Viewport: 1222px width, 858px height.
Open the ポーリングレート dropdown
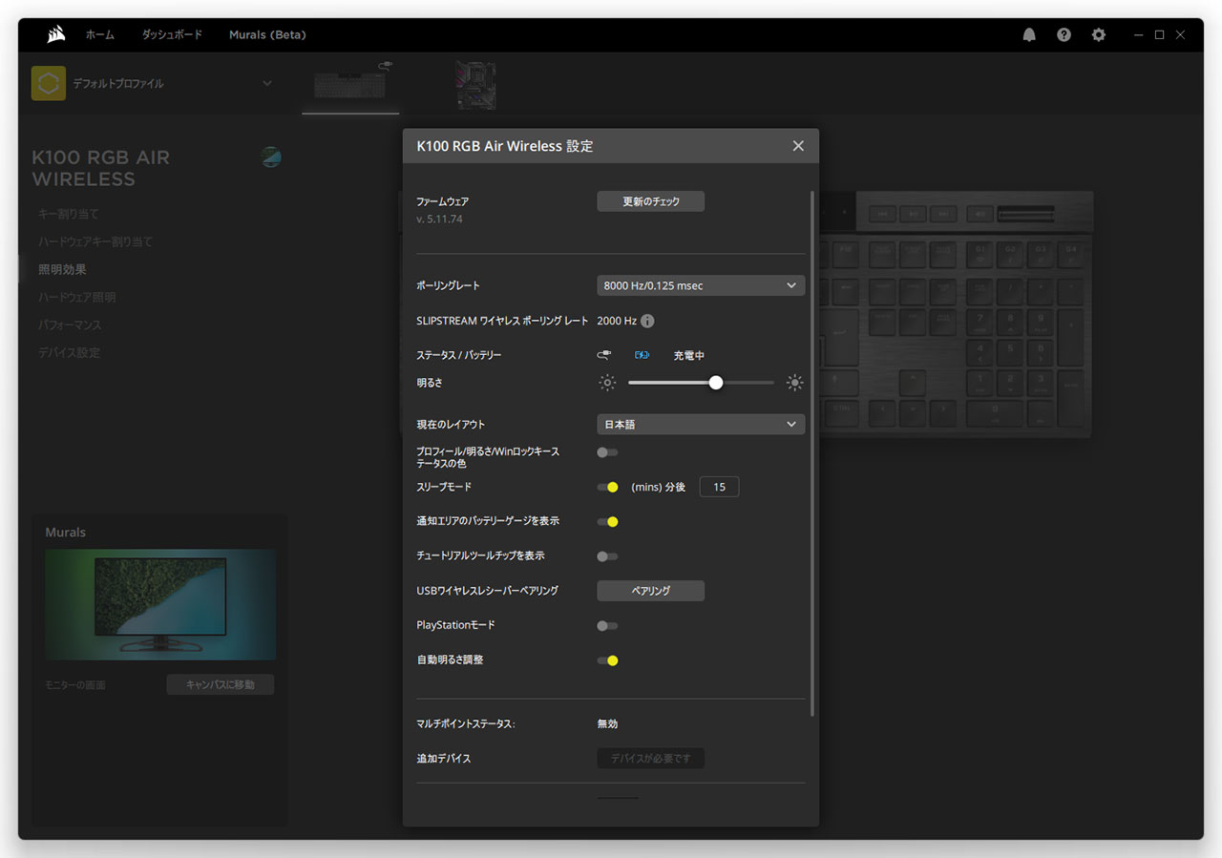(x=701, y=285)
